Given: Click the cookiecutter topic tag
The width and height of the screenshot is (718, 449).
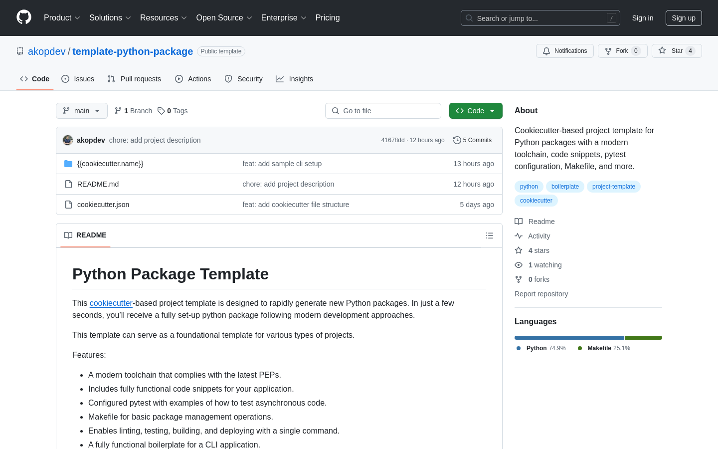Looking at the screenshot, I should point(536,201).
